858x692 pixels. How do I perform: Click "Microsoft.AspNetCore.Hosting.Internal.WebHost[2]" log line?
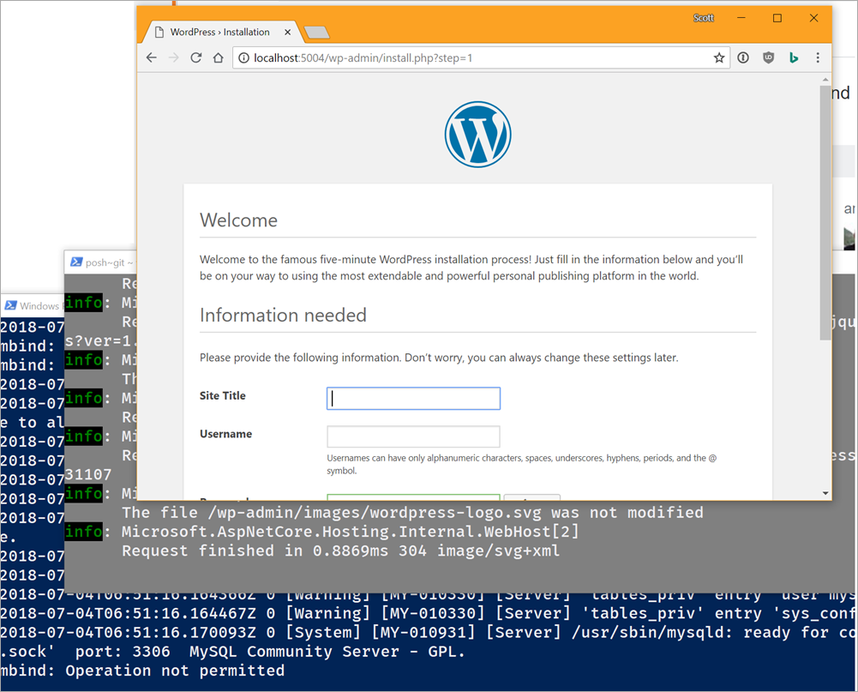click(x=350, y=532)
